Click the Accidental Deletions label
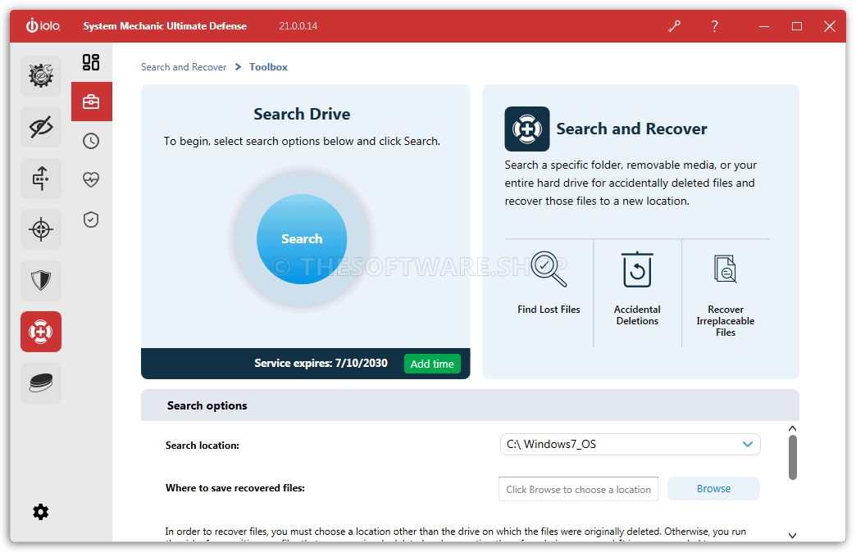This screenshot has width=856, height=552. coord(637,315)
